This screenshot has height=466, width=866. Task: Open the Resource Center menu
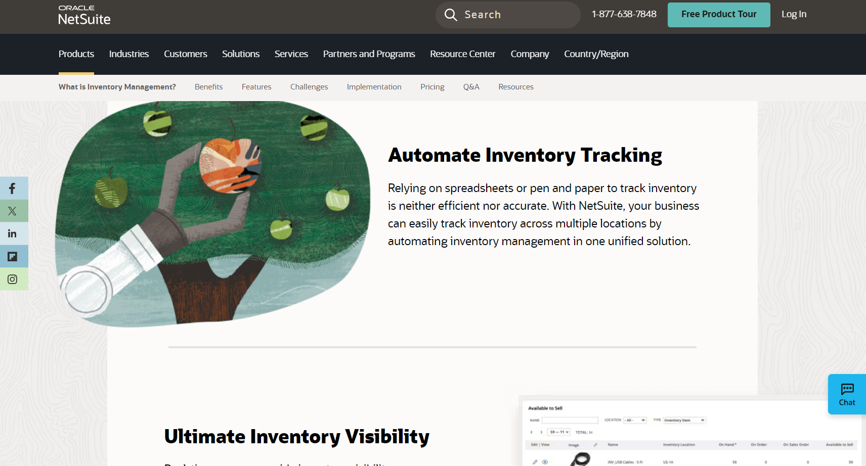[x=463, y=54]
